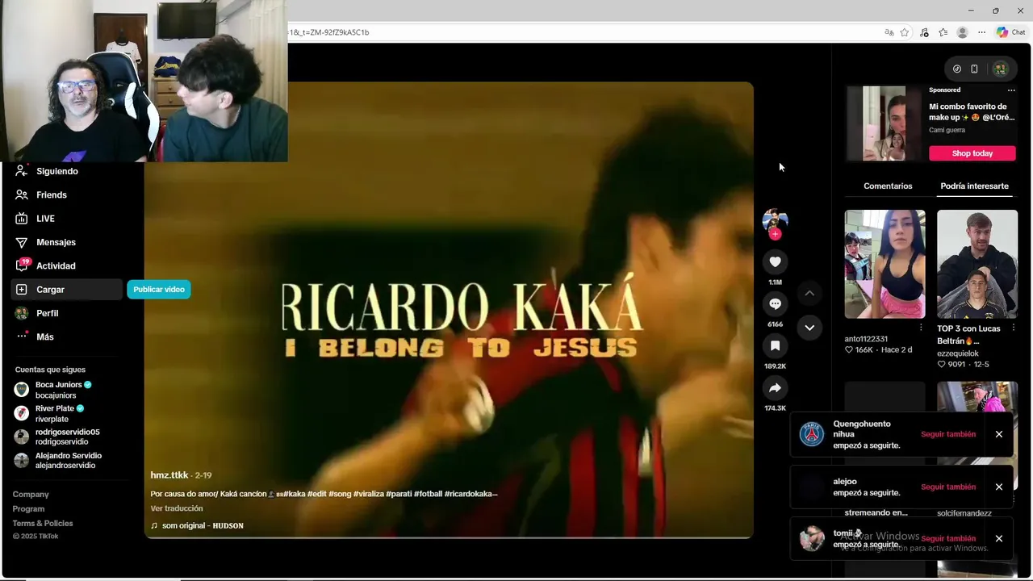This screenshot has width=1033, height=581.
Task: Bookmark the video with 189.2K saves
Action: click(775, 345)
